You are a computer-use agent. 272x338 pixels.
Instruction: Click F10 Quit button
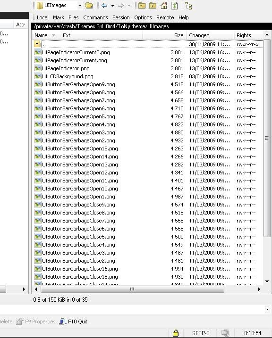[x=74, y=322]
